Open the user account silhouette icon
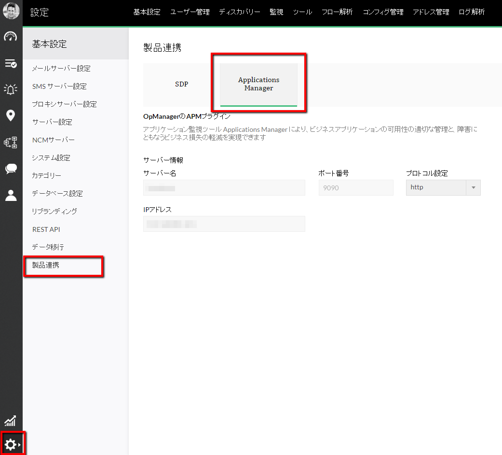 pos(11,195)
